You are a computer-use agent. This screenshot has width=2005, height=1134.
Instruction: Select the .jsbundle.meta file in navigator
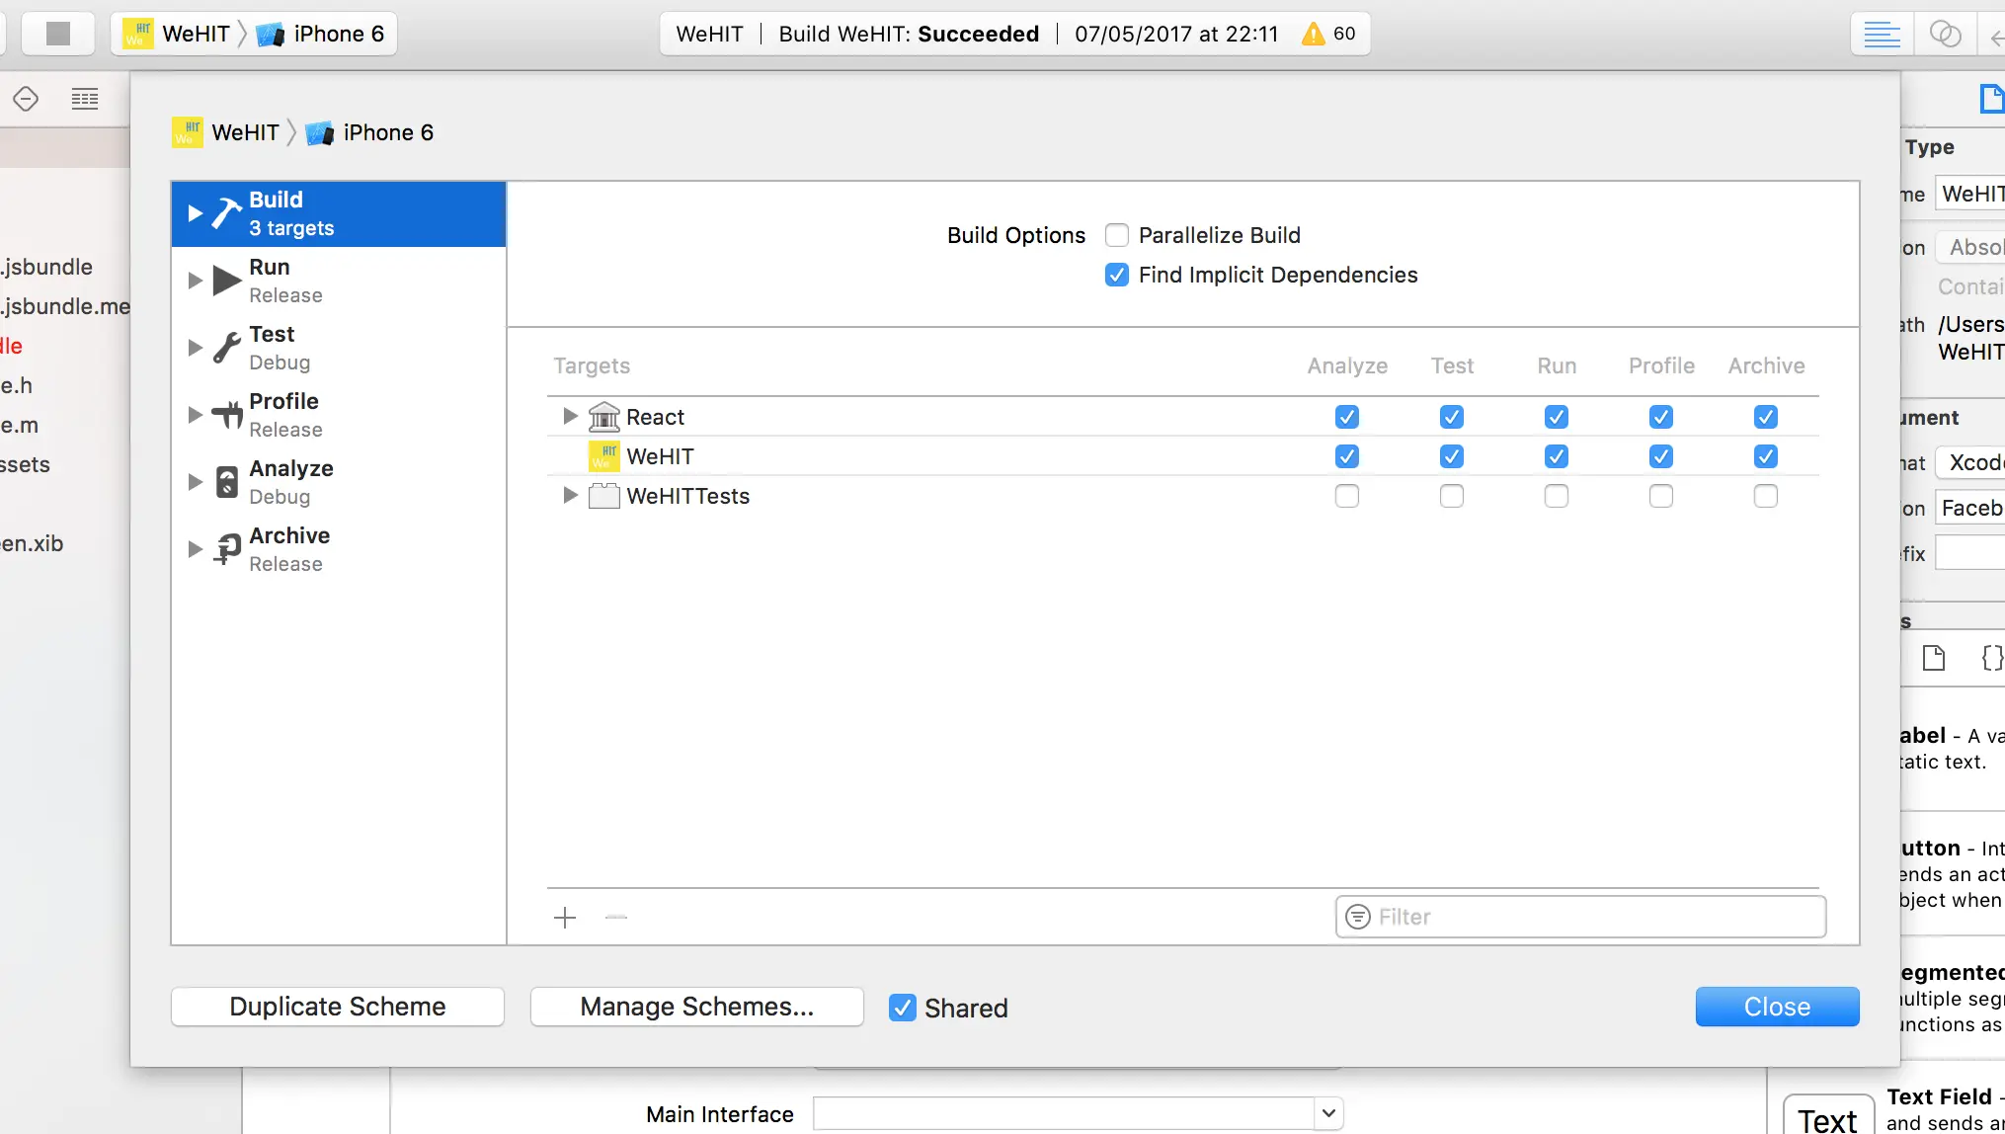(x=65, y=306)
